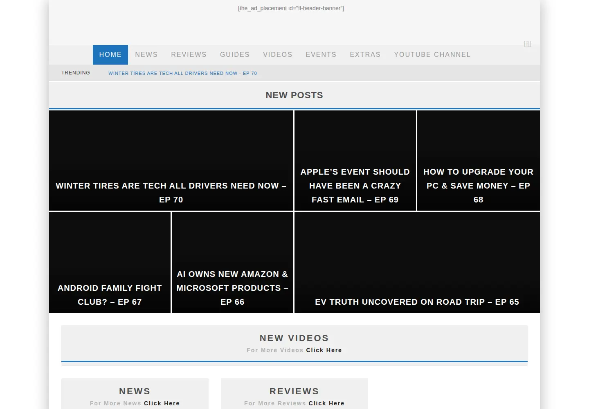Open the Extras menu item
This screenshot has height=409, width=589.
tap(365, 55)
